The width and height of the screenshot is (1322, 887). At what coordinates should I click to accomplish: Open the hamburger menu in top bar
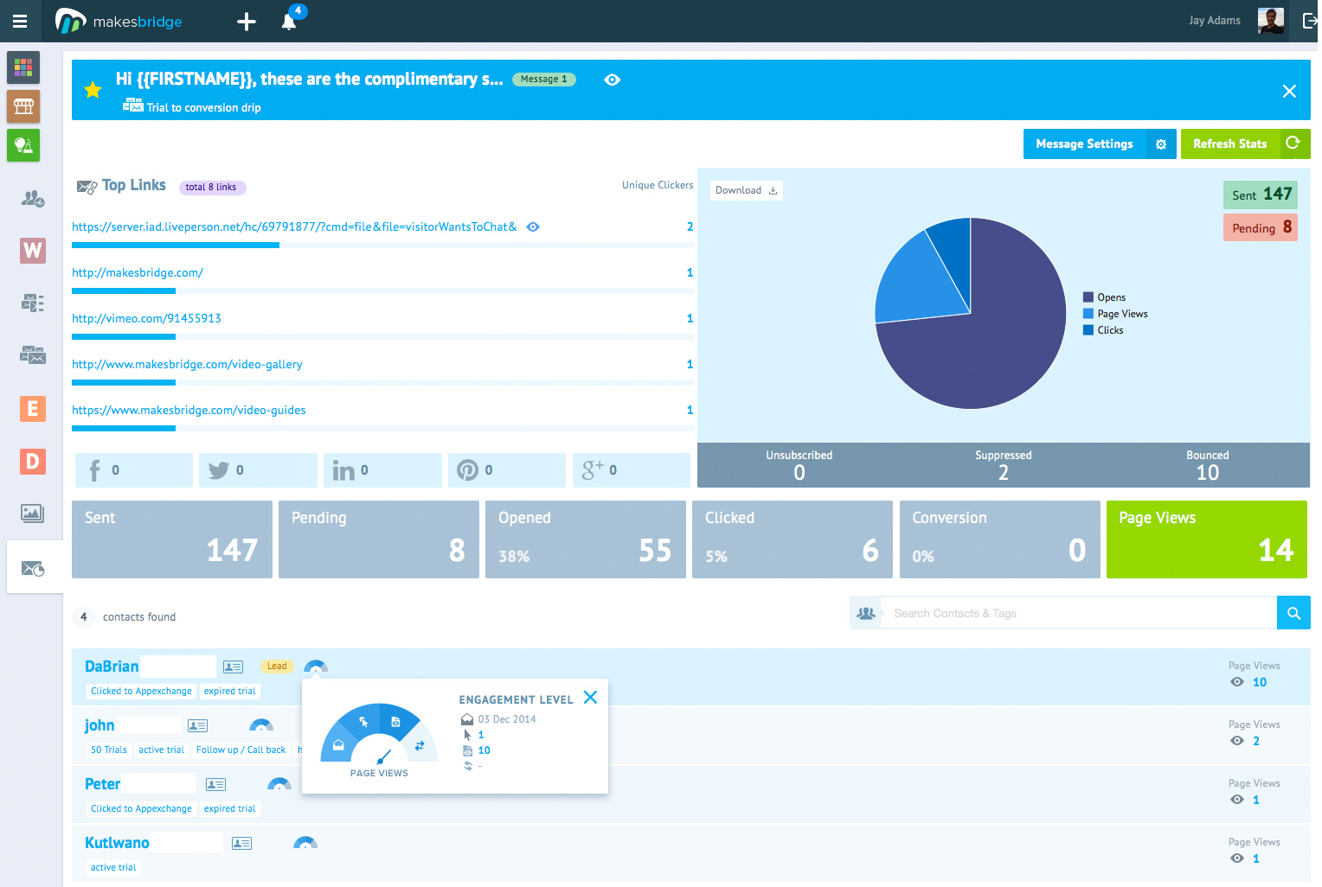20,22
